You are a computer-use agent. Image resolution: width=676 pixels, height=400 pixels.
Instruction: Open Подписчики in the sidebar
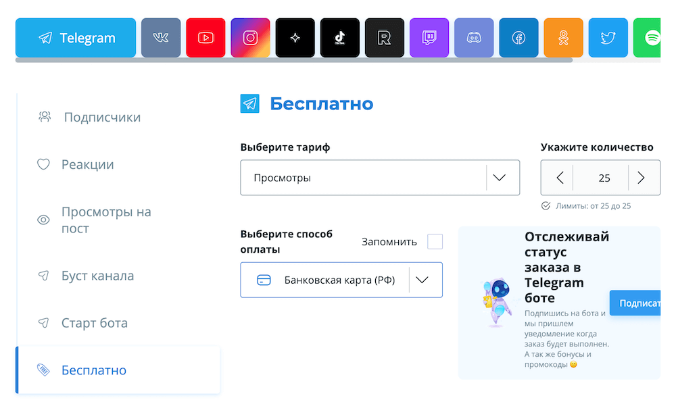coord(117,117)
